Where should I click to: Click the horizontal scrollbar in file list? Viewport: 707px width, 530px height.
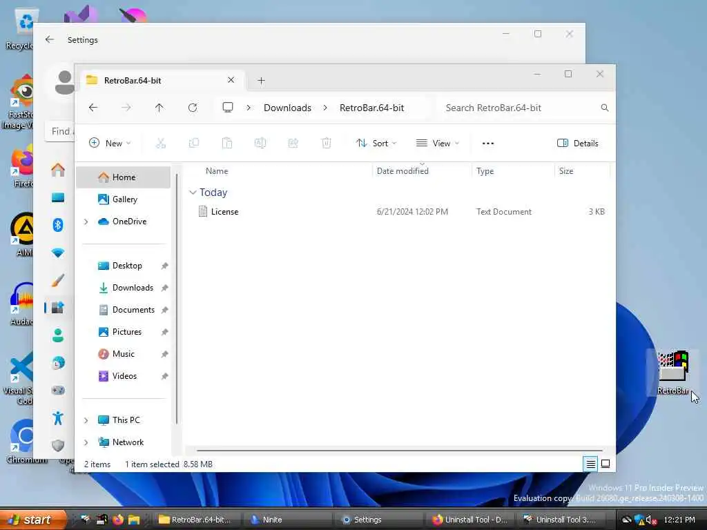400,450
